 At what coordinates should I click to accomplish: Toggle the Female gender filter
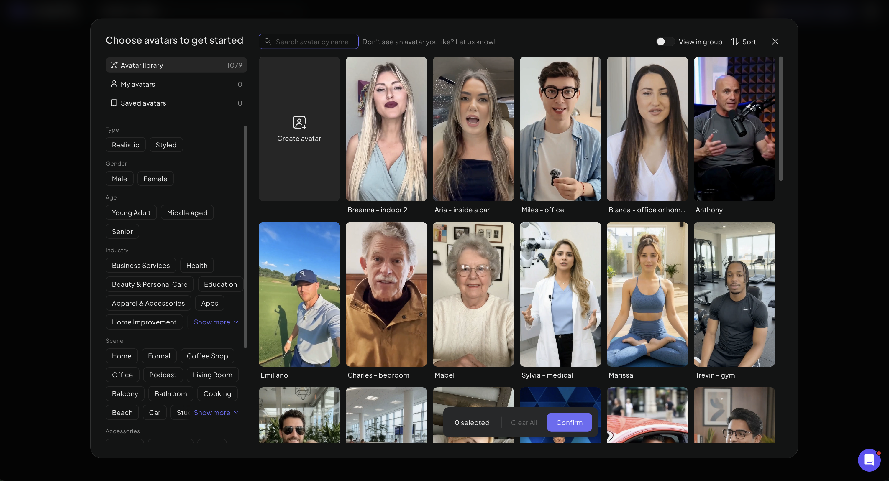tap(155, 178)
